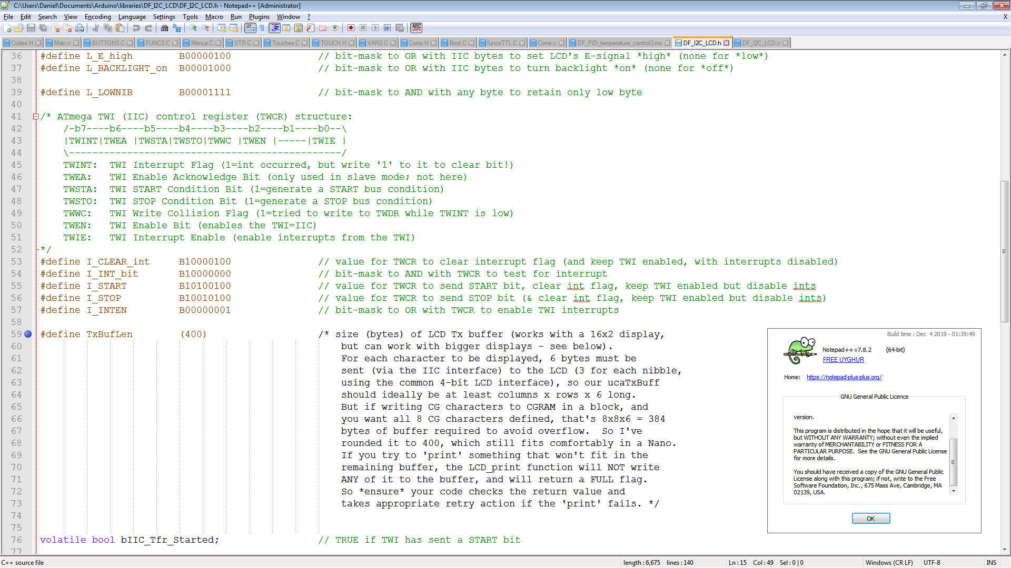Click the ? help menu
The height and width of the screenshot is (568, 1011).
[309, 17]
